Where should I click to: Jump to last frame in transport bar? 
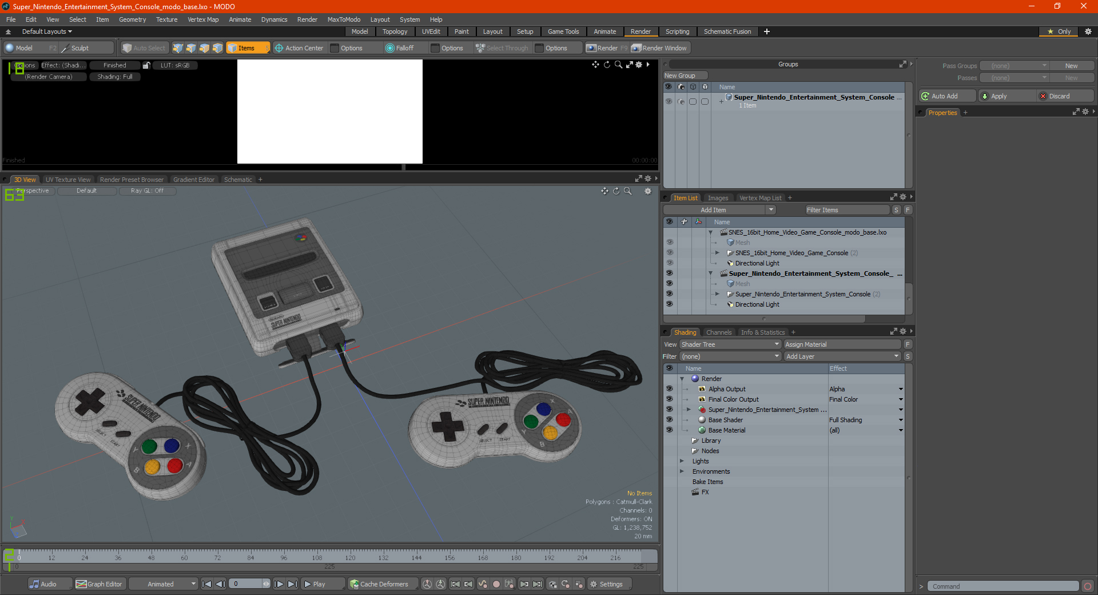click(292, 584)
